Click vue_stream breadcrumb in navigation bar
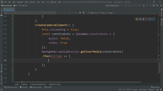Screen dimensions: 163x91 (x=6, y=6)
